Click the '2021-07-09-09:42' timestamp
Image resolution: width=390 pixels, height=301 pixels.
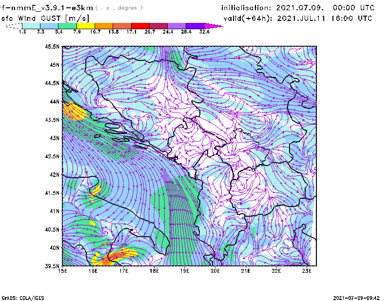(x=356, y=298)
